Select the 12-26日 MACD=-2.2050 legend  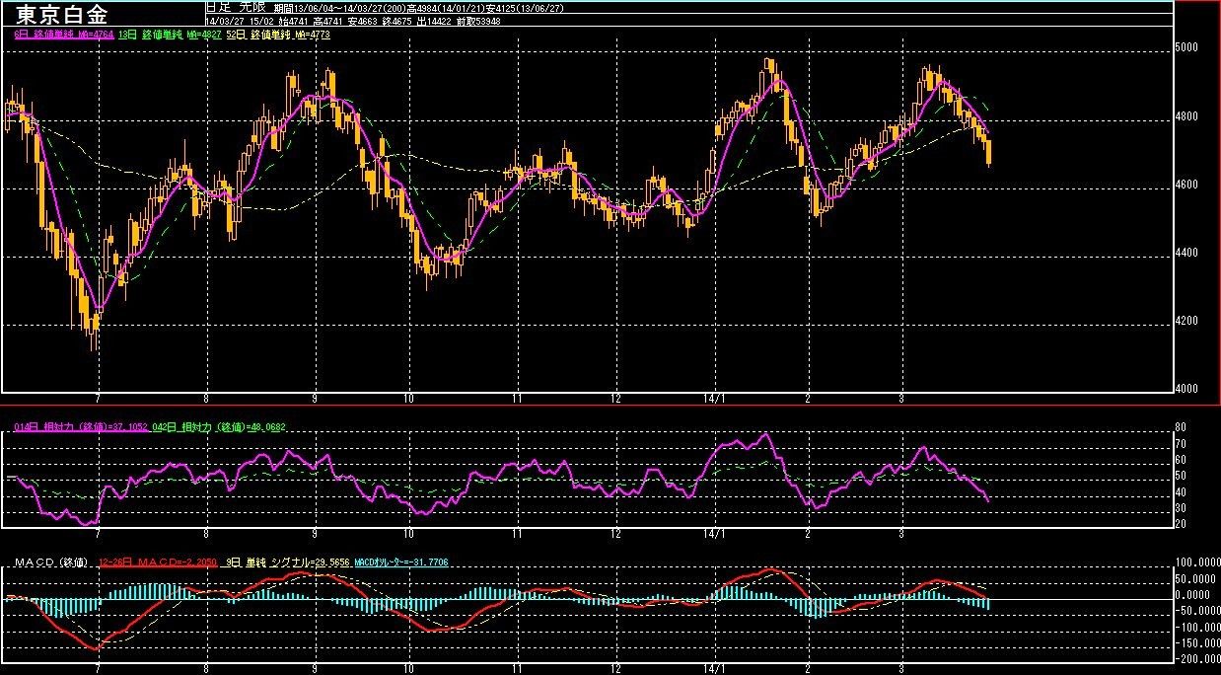tap(158, 562)
